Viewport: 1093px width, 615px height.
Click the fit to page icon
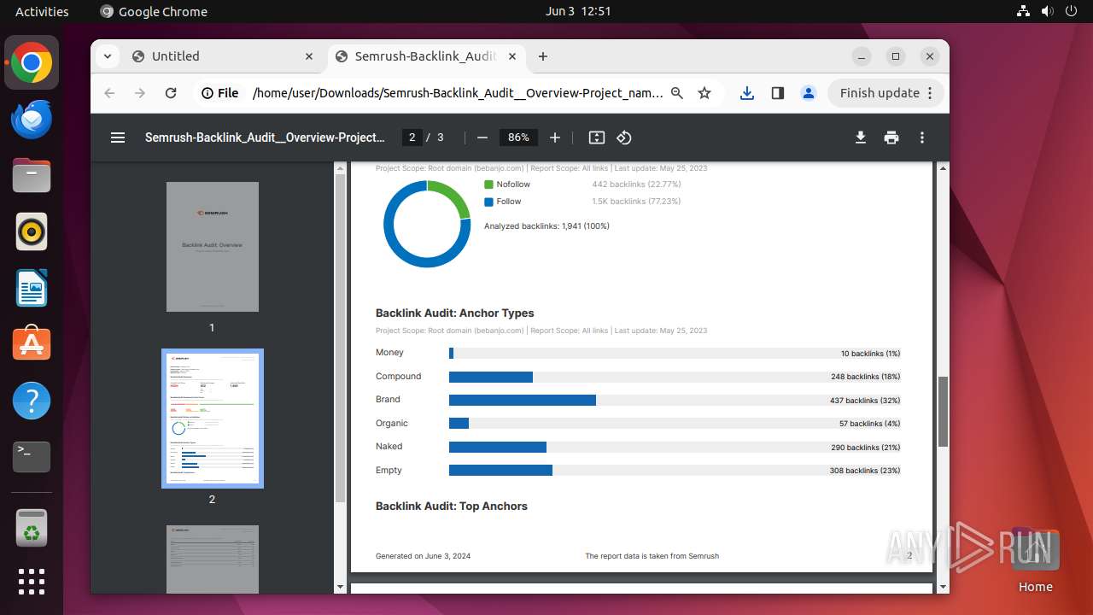point(597,138)
